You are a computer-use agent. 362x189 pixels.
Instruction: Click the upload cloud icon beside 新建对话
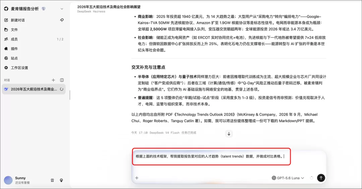[x=62, y=20]
